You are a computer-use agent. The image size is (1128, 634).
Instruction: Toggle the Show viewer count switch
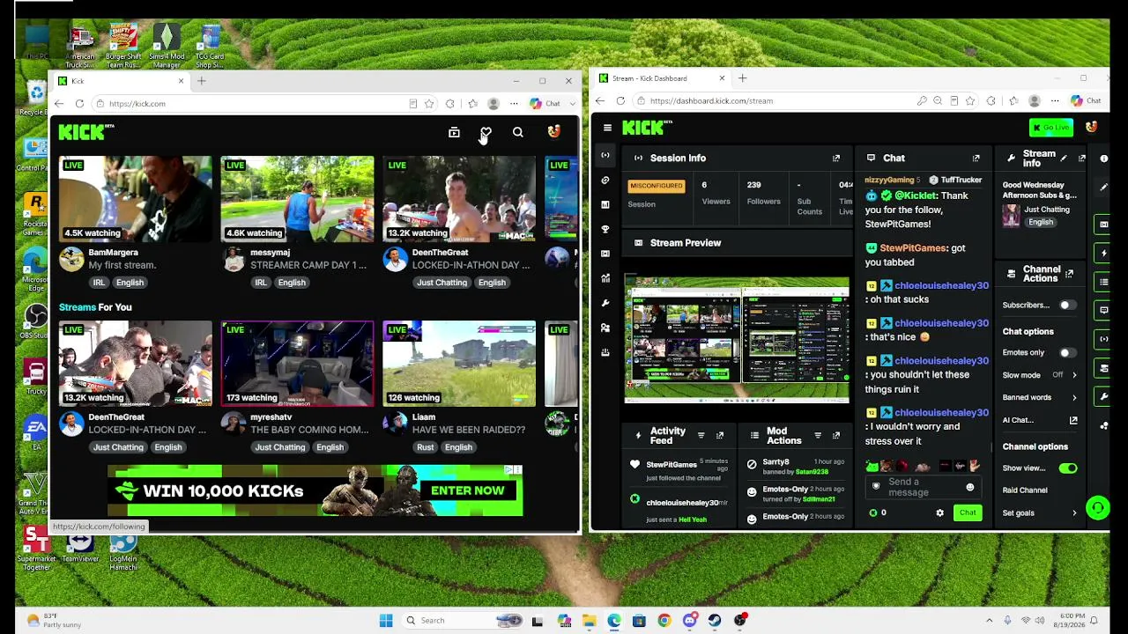click(x=1067, y=468)
